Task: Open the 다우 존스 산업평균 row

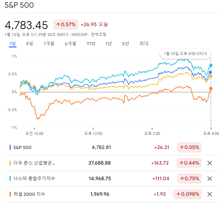Action: pyautogui.click(x=111, y=163)
